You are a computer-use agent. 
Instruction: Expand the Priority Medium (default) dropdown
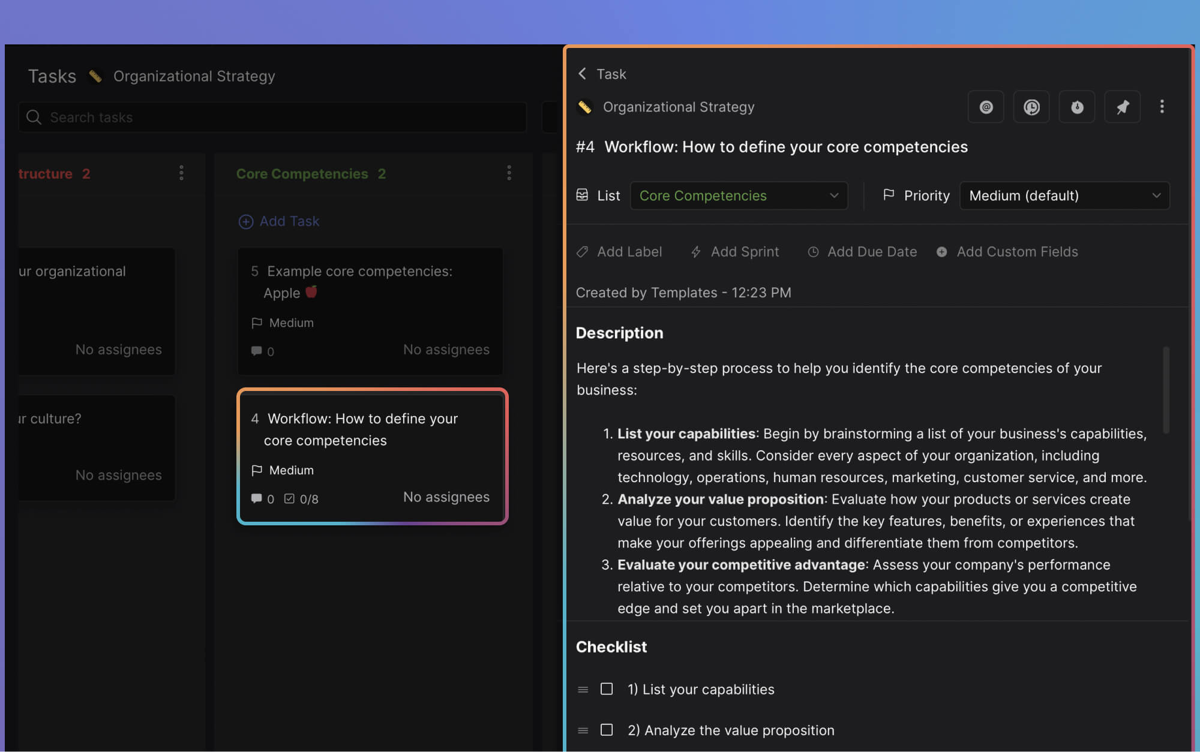click(x=1064, y=195)
